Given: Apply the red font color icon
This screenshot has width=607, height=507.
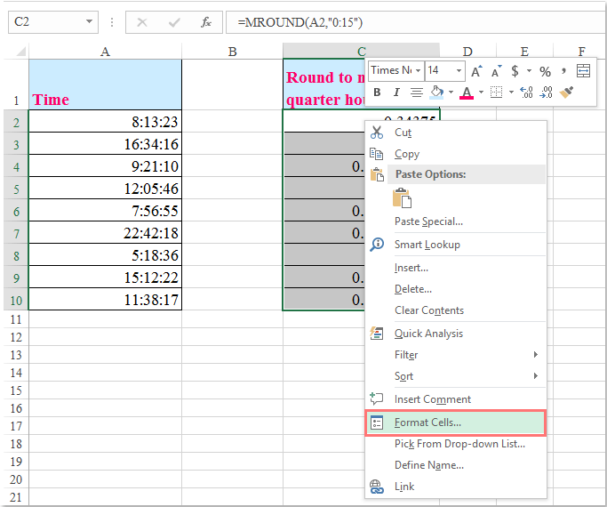Looking at the screenshot, I should click(467, 93).
